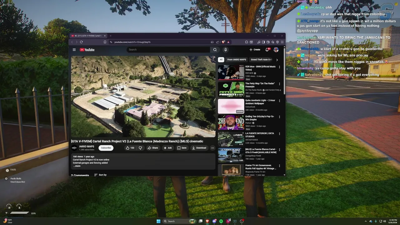Screen dimensions: 400x225
Task: Click the YouTube Search field
Action: pyautogui.click(x=168, y=50)
